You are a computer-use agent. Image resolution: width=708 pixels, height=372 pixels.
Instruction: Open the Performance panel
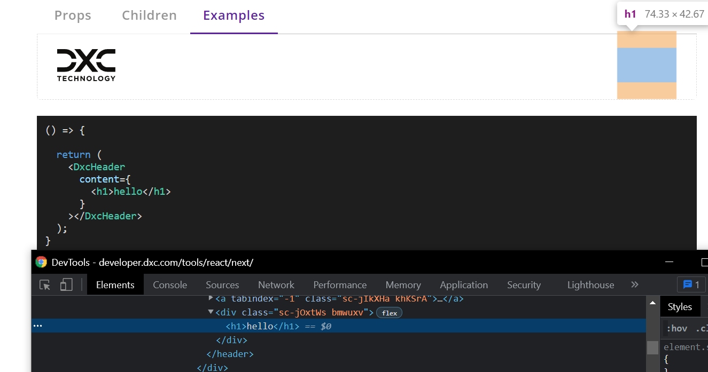340,285
